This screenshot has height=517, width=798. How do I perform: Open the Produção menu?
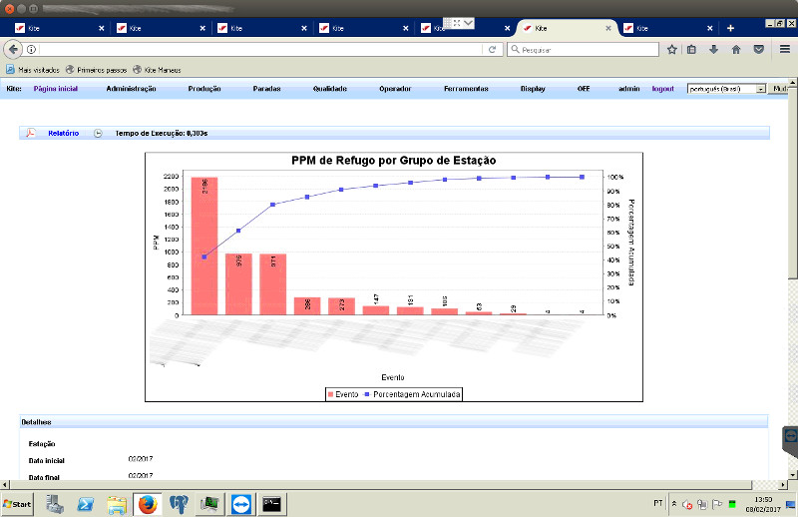tap(204, 89)
